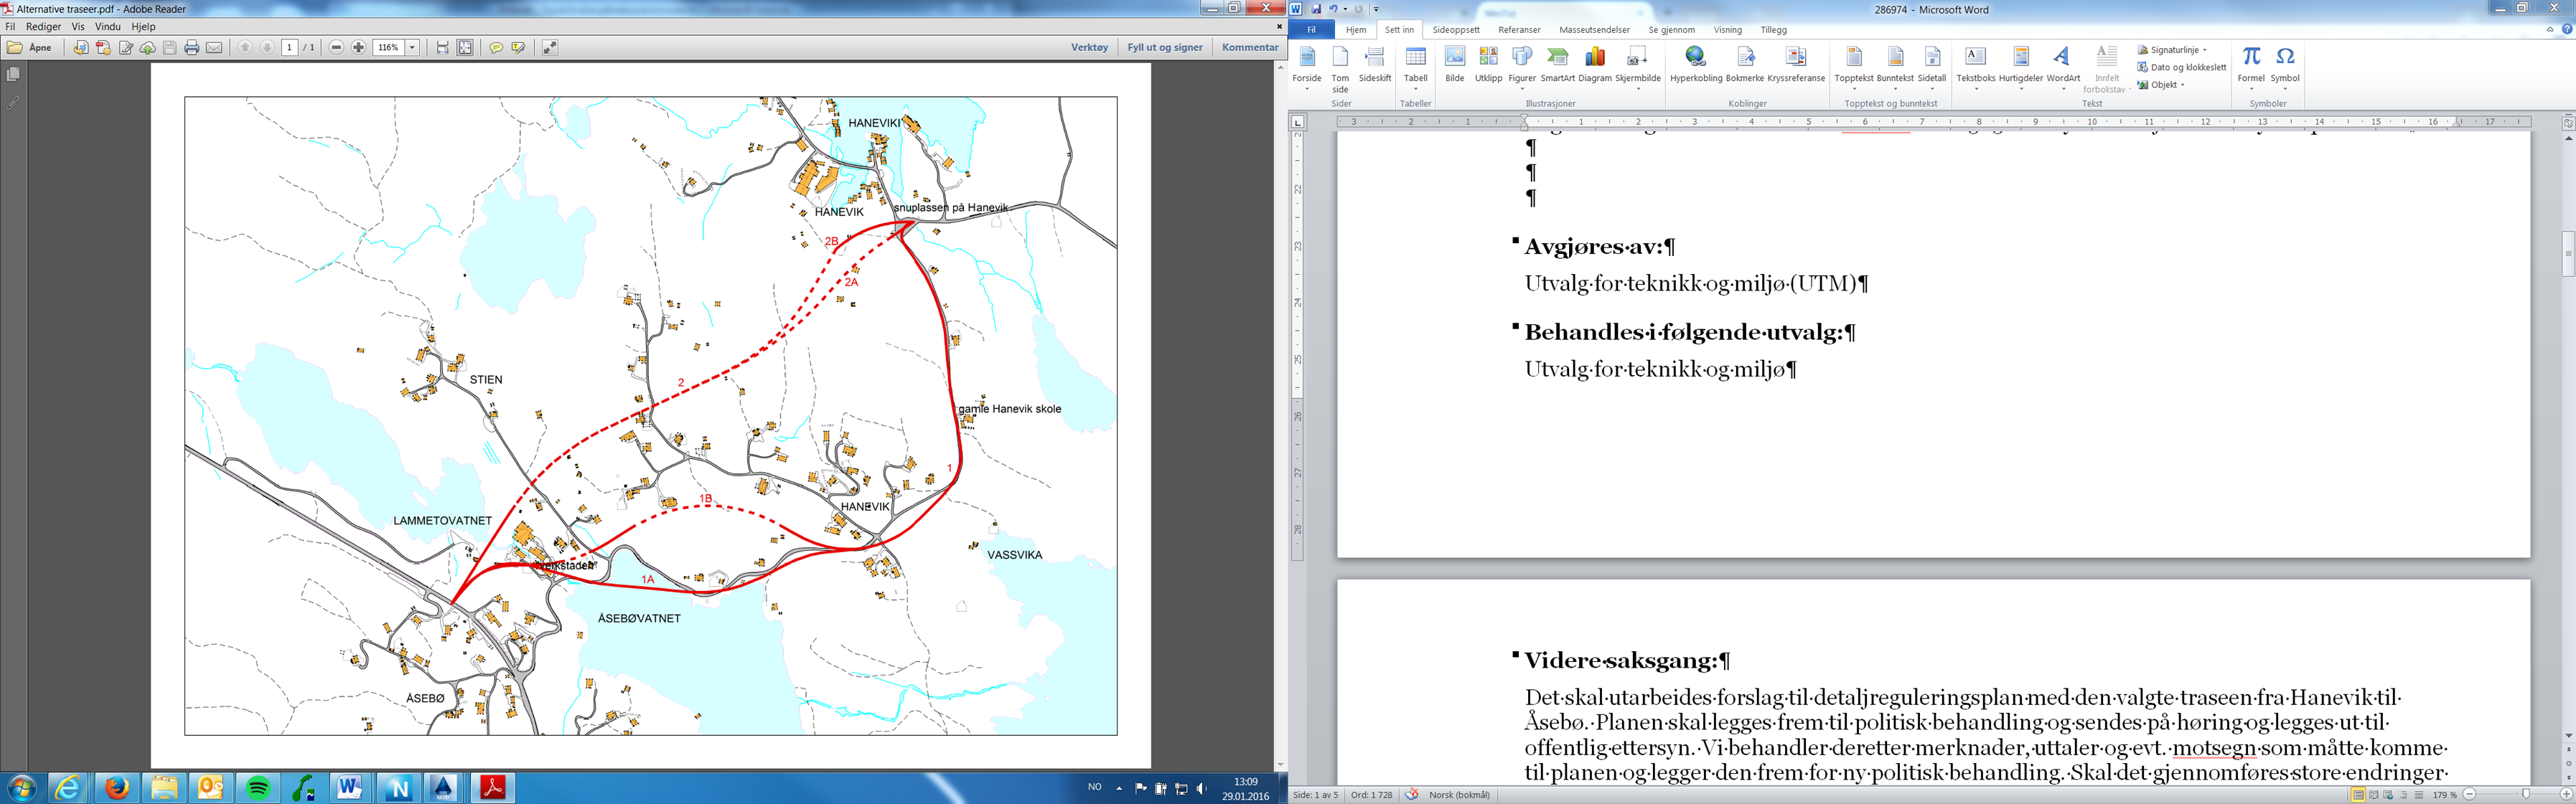This screenshot has width=2576, height=804.
Task: Select Print Layout view in Word status bar
Action: click(x=2358, y=795)
